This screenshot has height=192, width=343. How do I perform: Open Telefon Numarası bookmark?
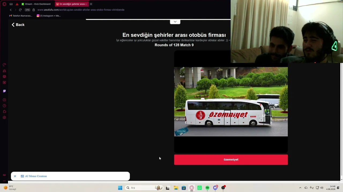tap(21, 16)
